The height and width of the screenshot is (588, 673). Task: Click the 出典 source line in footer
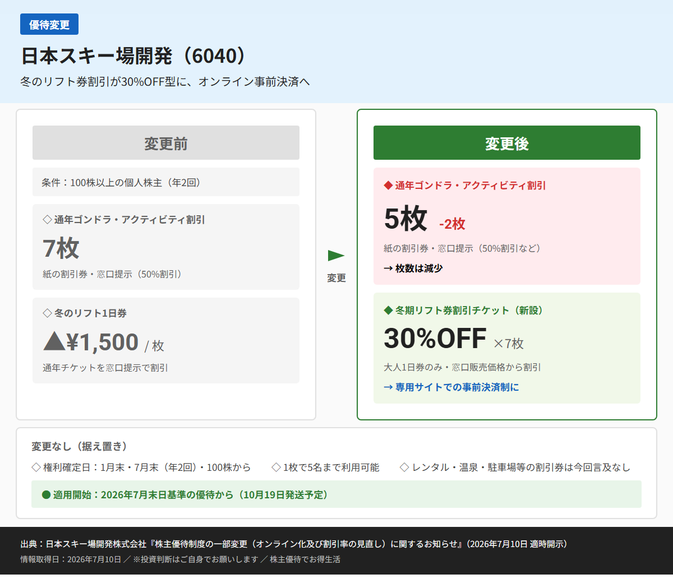(294, 544)
